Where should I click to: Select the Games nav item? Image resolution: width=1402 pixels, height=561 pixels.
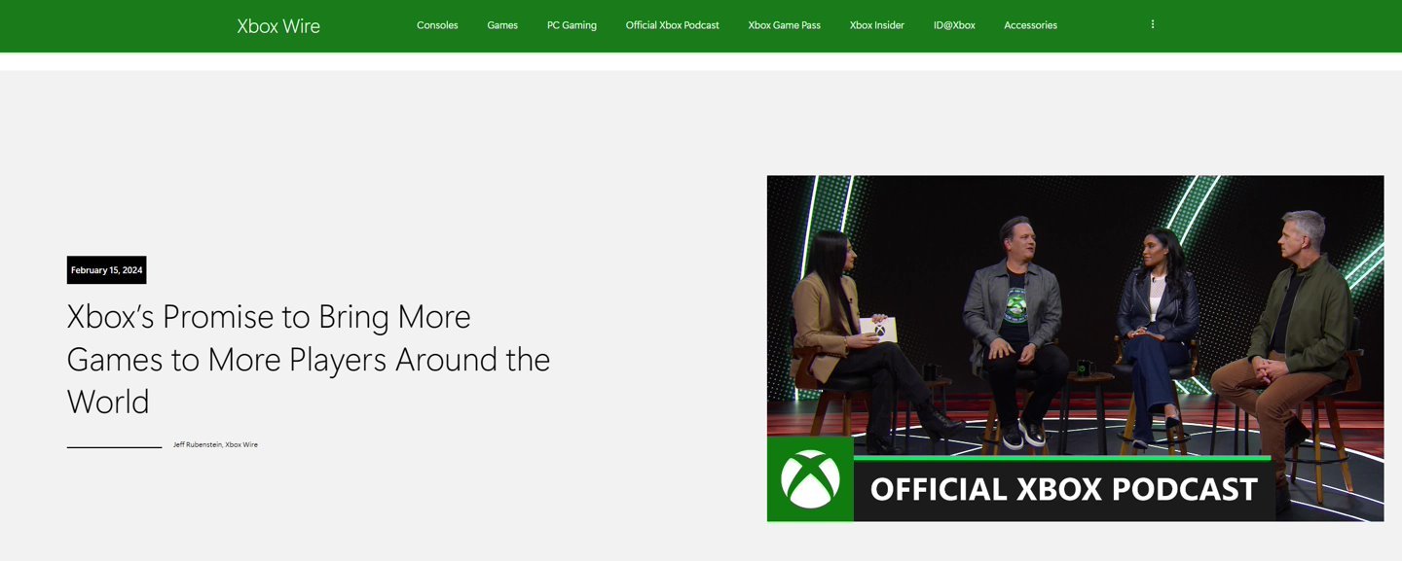pos(502,25)
